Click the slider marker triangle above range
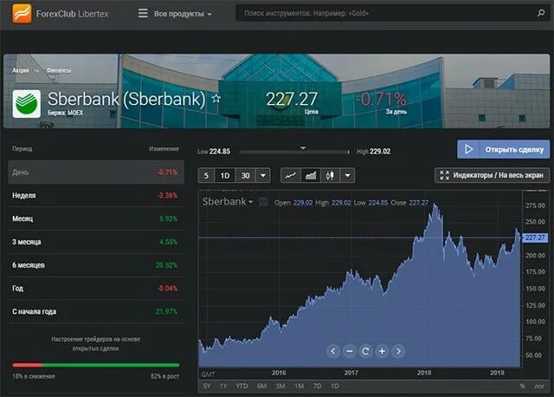Screen dimensions: 554x397 tap(303, 148)
